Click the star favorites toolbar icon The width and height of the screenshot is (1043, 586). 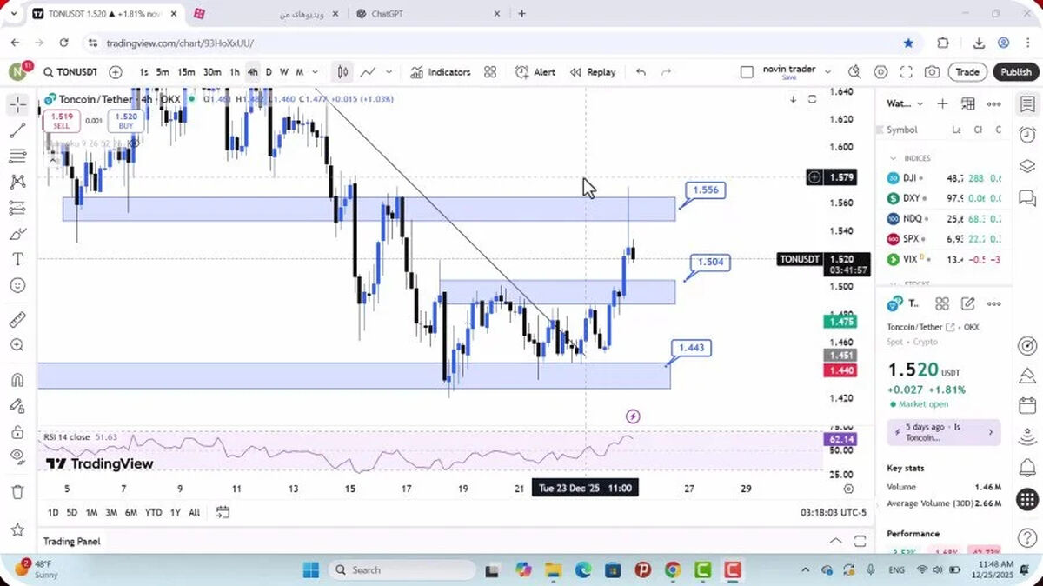[x=17, y=529]
